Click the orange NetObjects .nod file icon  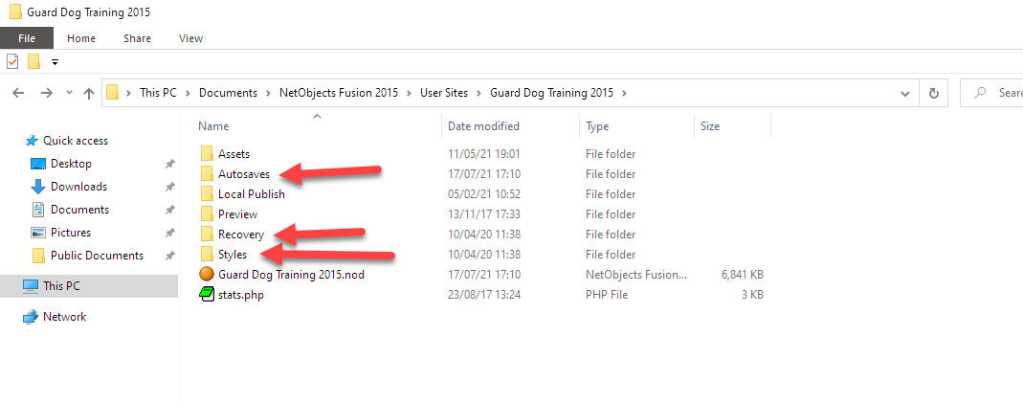click(207, 275)
